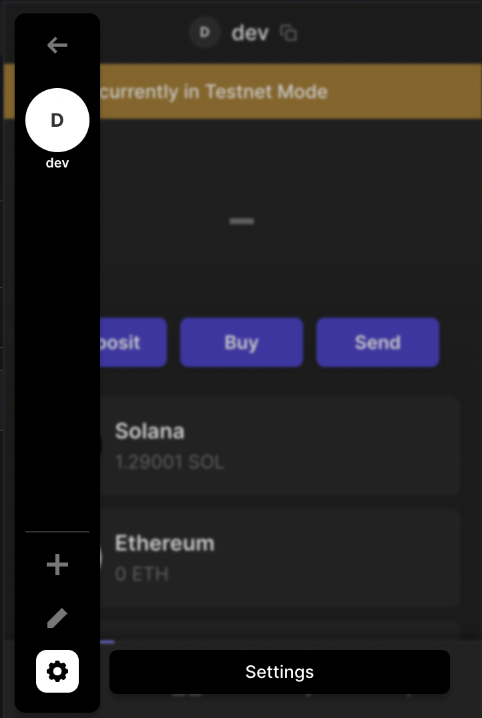This screenshot has height=718, width=482.
Task: Click the Send button
Action: [x=378, y=342]
